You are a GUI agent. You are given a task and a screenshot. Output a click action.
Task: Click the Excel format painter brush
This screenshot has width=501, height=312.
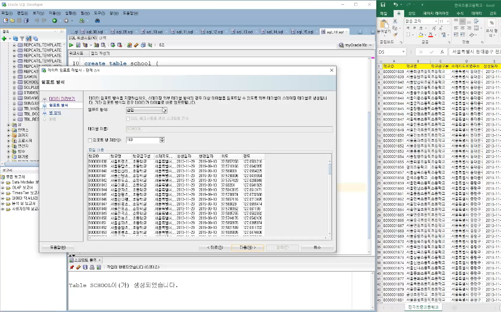pyautogui.click(x=395, y=35)
